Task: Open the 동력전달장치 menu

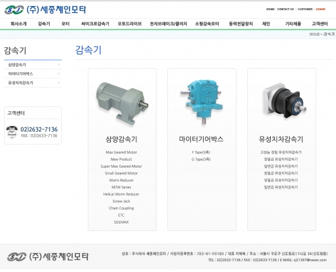Action: point(241,24)
